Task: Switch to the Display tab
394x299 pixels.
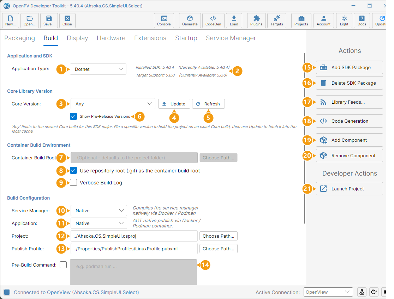Action: (77, 38)
